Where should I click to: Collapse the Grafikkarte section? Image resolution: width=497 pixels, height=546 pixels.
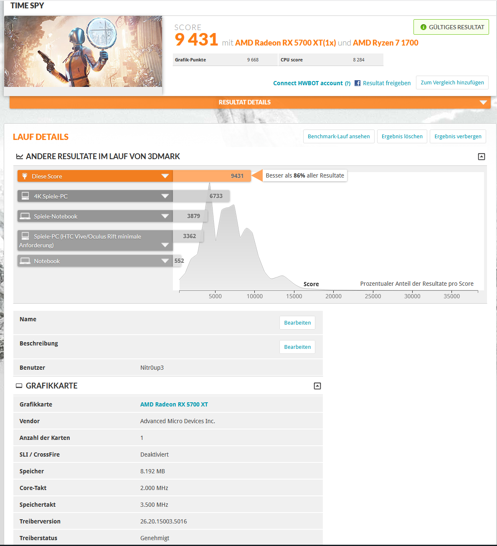317,386
